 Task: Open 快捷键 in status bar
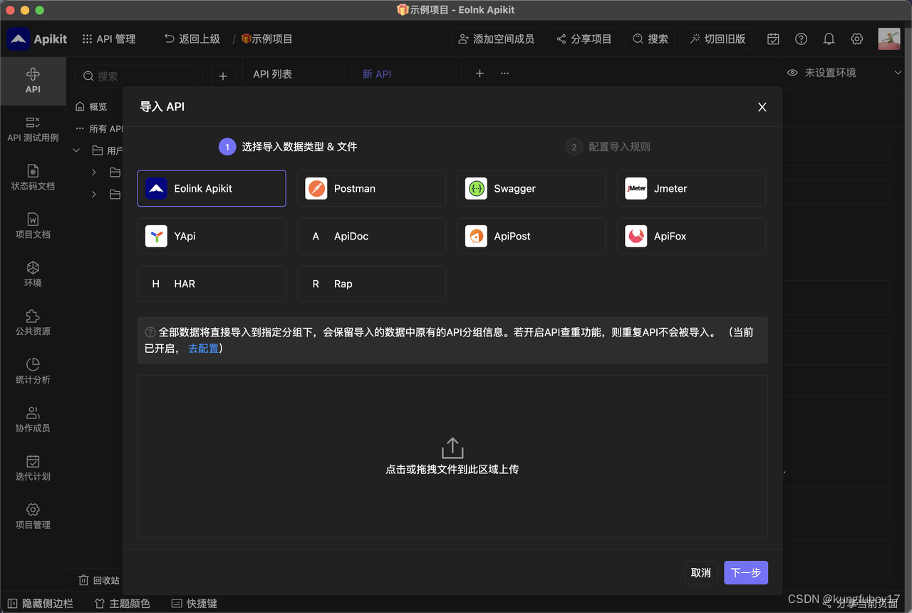pos(195,604)
